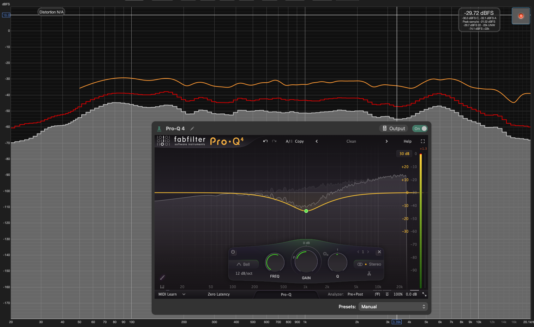Expand the MIDI Learn dropdown arrow

pyautogui.click(x=184, y=294)
